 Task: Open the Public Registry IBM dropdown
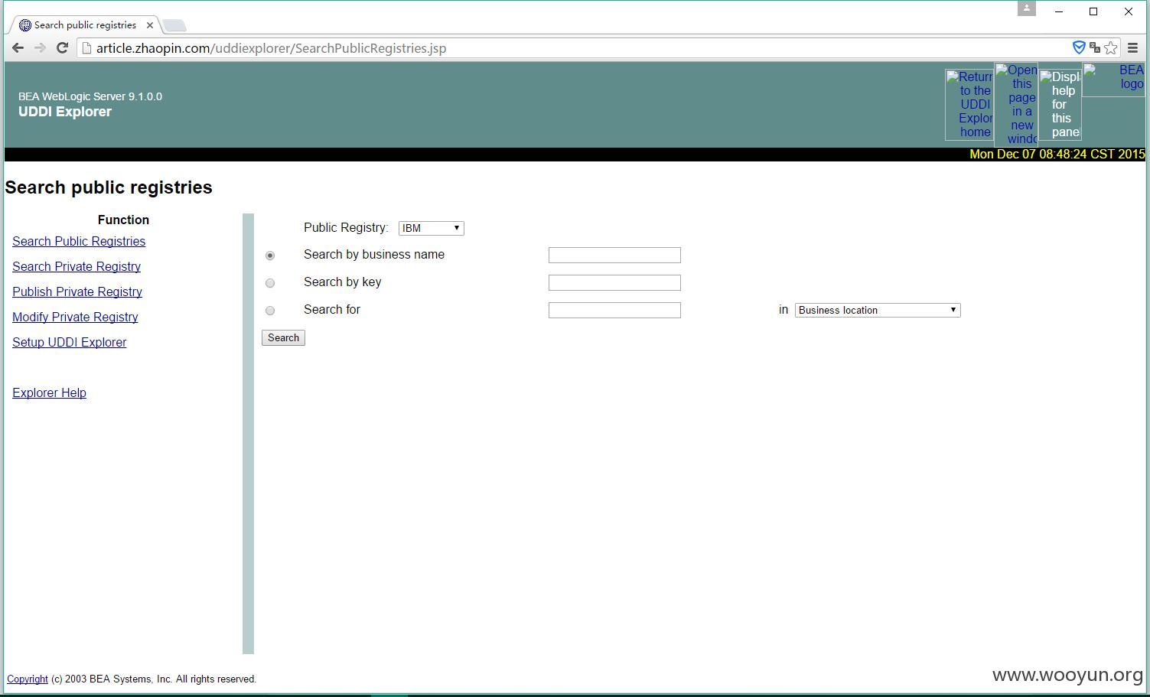coord(432,228)
